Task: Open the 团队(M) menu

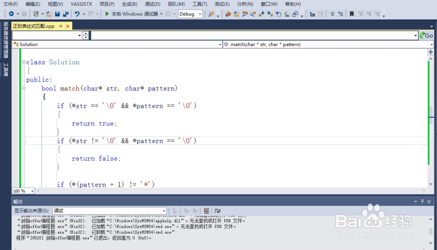Action: pyautogui.click(x=177, y=4)
